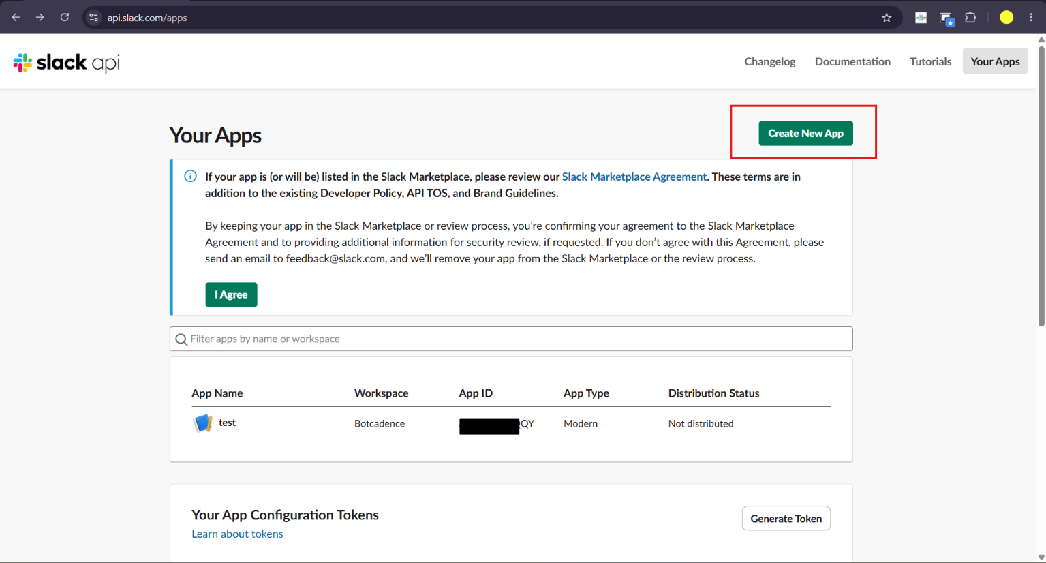The image size is (1046, 563).
Task: Open the Changelog menu item
Action: pyautogui.click(x=770, y=61)
